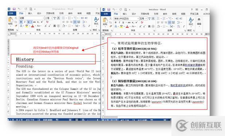Click Decrease Indent in test.docx window

pyautogui.click(x=177, y=19)
